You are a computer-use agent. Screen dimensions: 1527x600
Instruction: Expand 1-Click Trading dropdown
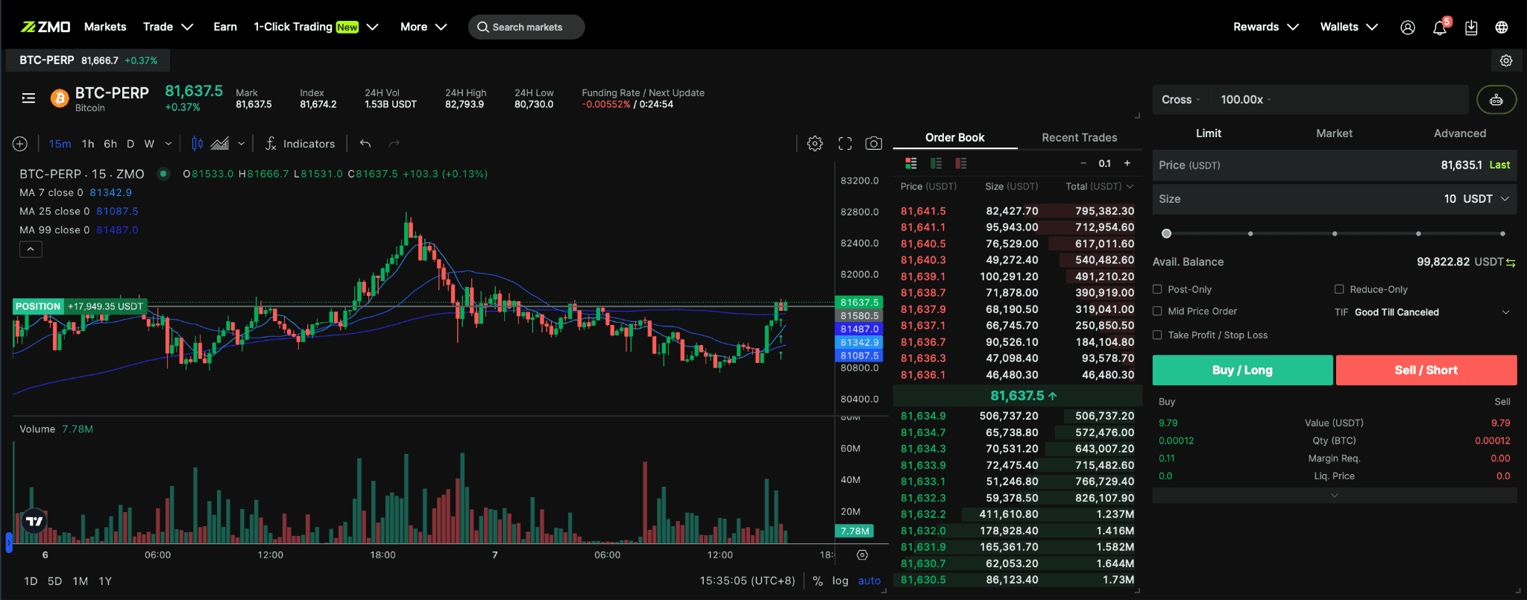click(316, 27)
